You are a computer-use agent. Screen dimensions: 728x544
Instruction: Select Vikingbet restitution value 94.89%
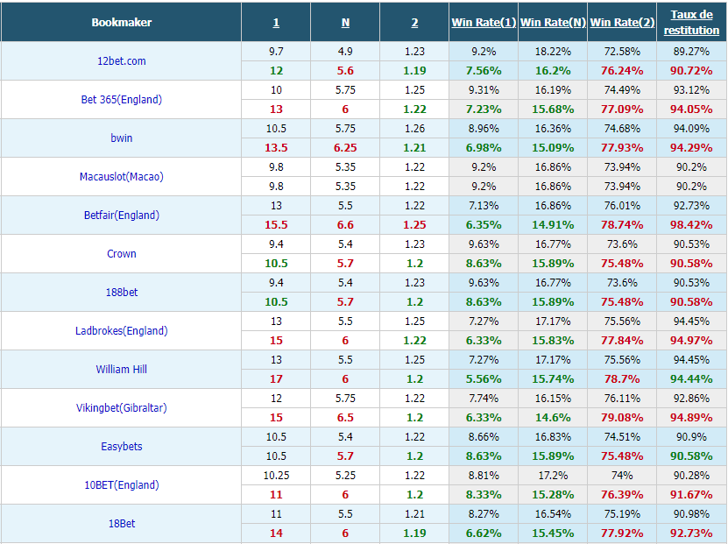(691, 417)
